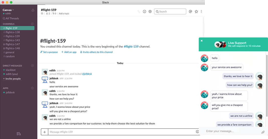The height and width of the screenshot is (139, 268).
Task: Click 'we are not a airline' bubble
Action: pos(241,116)
